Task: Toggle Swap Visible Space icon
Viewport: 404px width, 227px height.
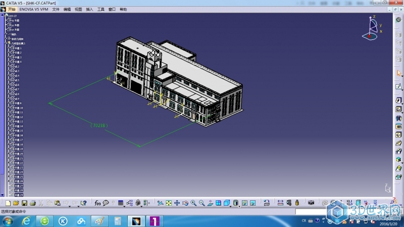Action: (x=253, y=203)
